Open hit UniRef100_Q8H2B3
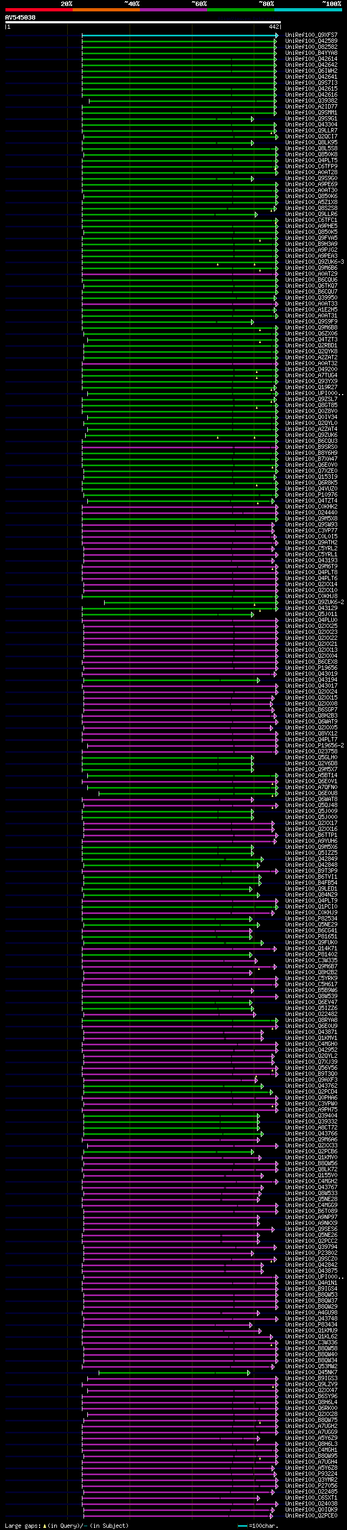347x1530 pixels. 311,716
